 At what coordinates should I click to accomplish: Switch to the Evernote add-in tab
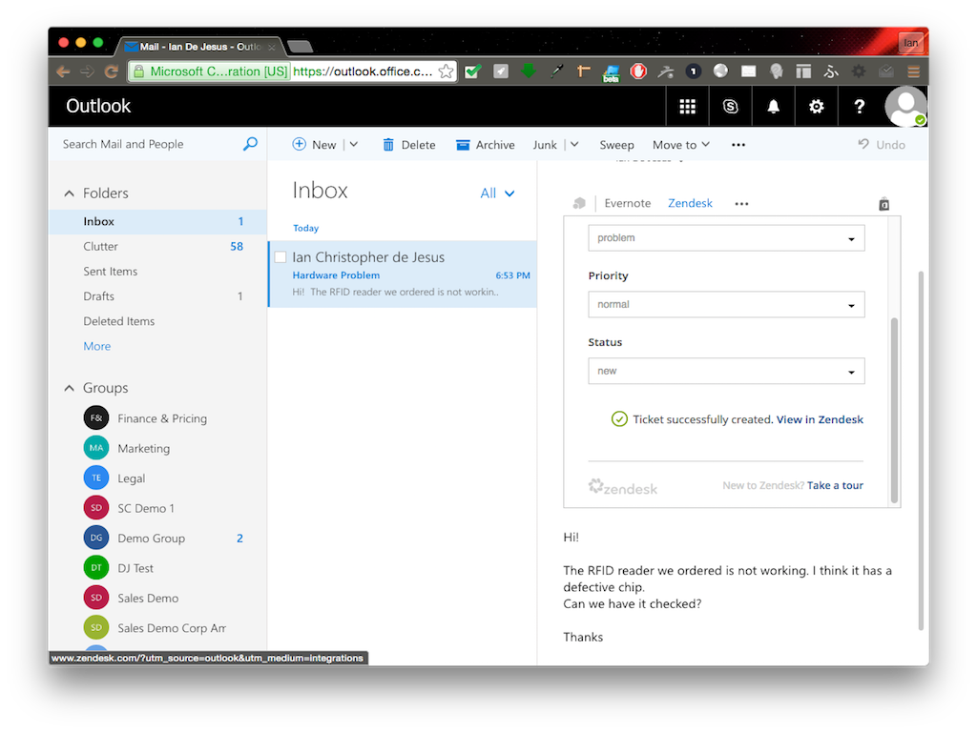click(627, 203)
